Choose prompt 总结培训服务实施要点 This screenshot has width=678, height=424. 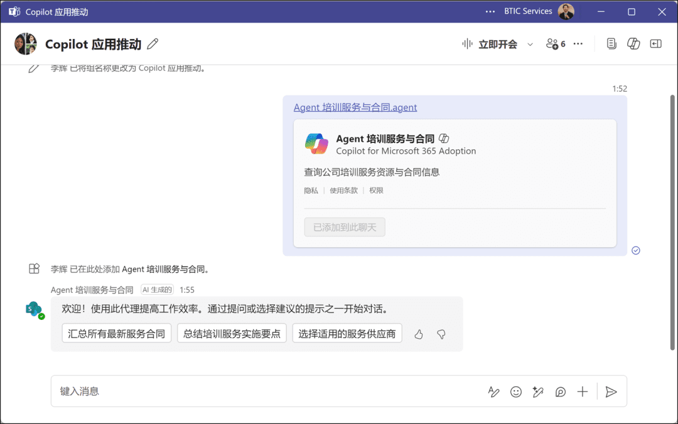click(232, 334)
